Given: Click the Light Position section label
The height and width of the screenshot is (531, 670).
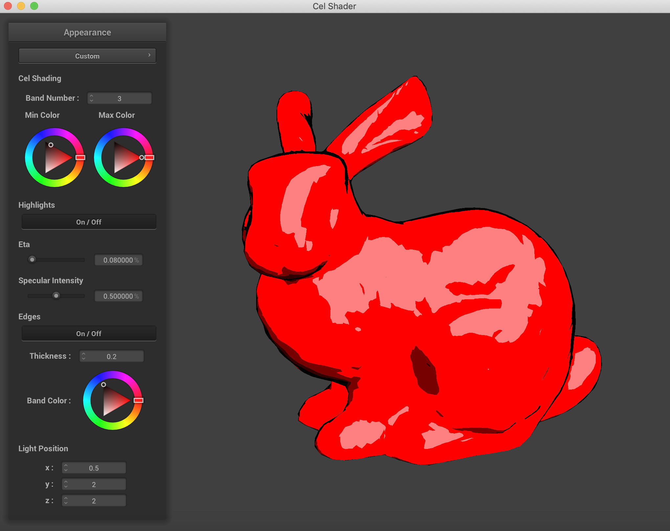Looking at the screenshot, I should coord(43,449).
